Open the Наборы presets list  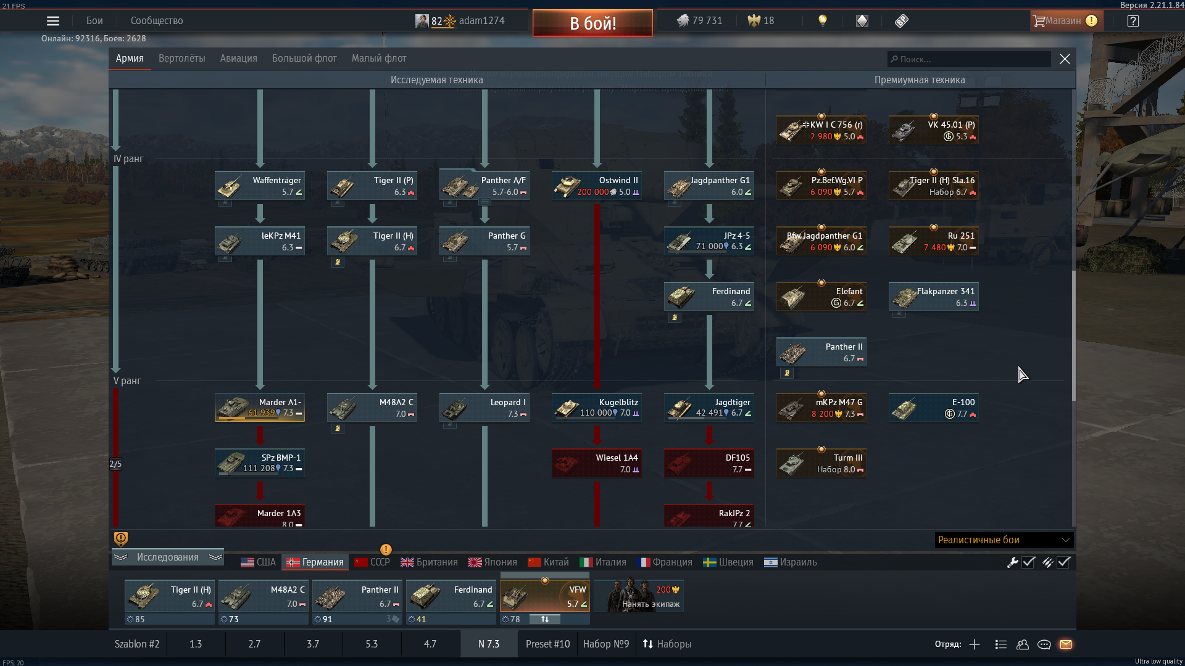pos(667,644)
